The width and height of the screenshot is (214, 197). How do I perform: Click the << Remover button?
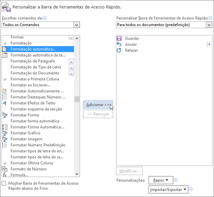tap(98, 114)
